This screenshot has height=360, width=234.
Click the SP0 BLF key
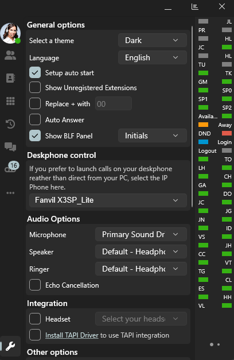click(215, 91)
